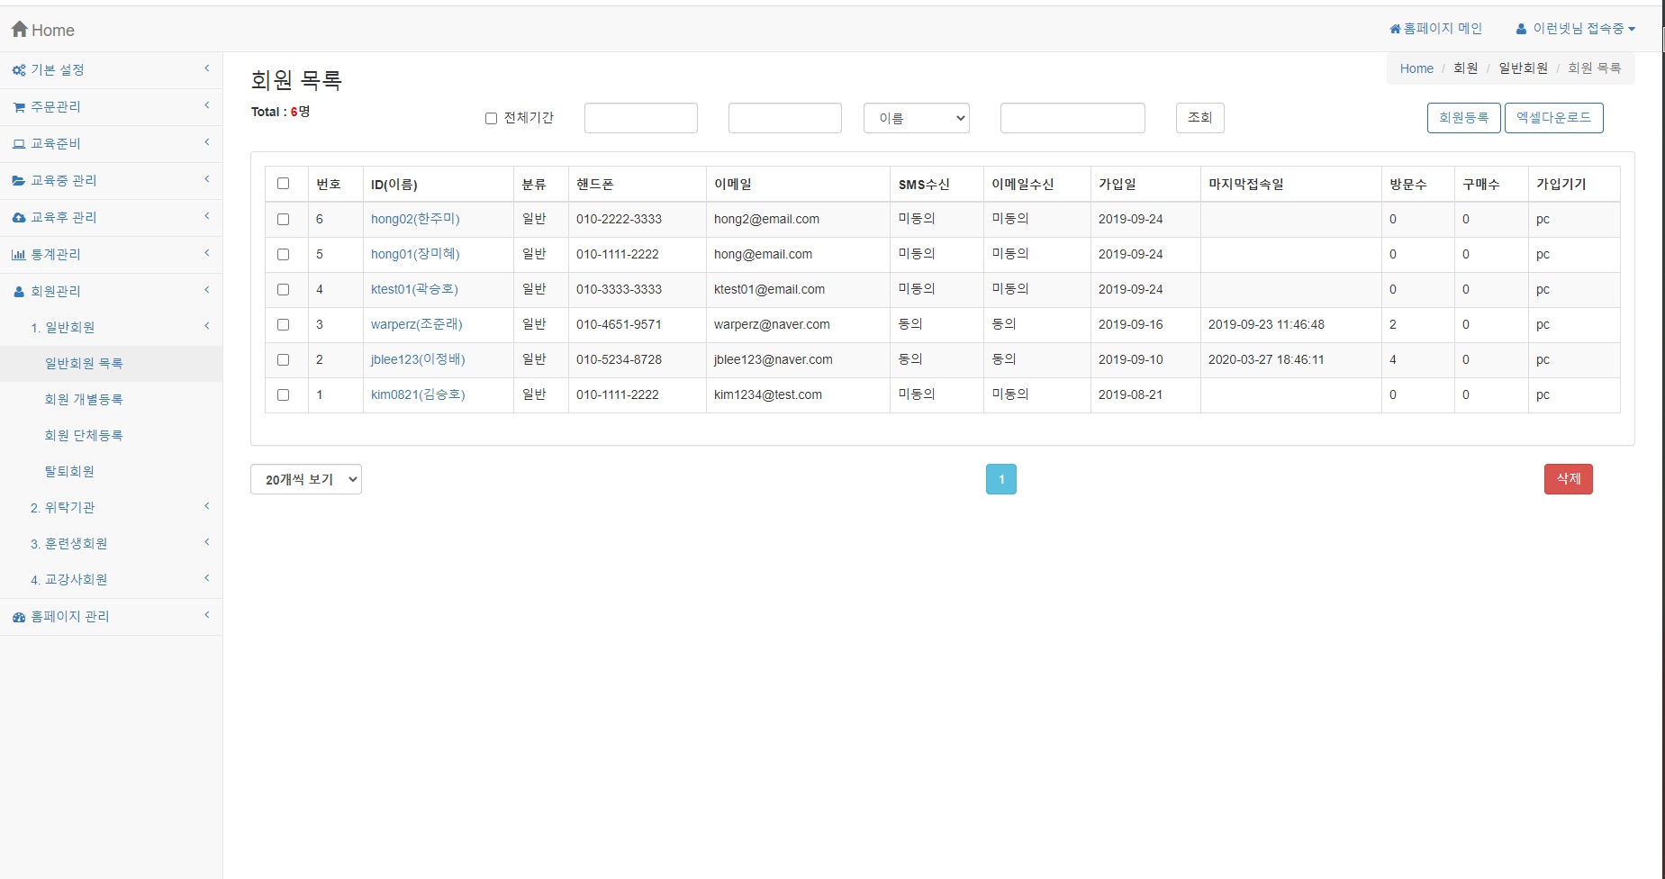Go to page 1 pagination button
Screen dimensions: 1665x879
[x=1001, y=479]
